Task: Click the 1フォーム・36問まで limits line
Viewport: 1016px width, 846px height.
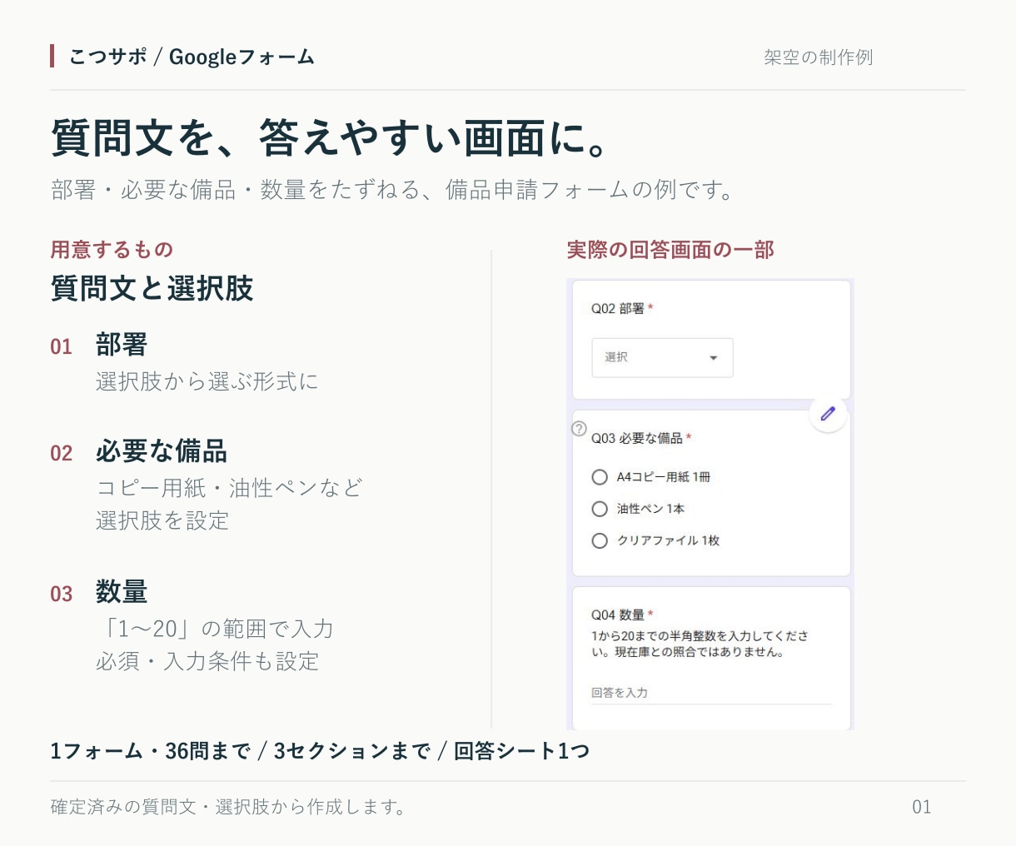Action: click(320, 751)
